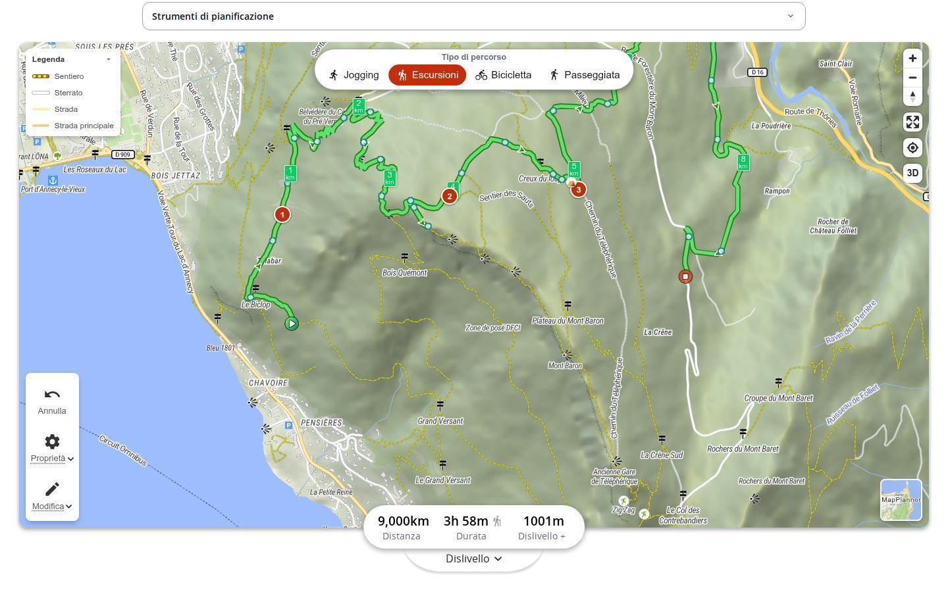Zoom in with the plus button

(912, 59)
